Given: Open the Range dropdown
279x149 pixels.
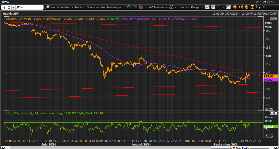Looking at the screenshot, I should (197, 7).
